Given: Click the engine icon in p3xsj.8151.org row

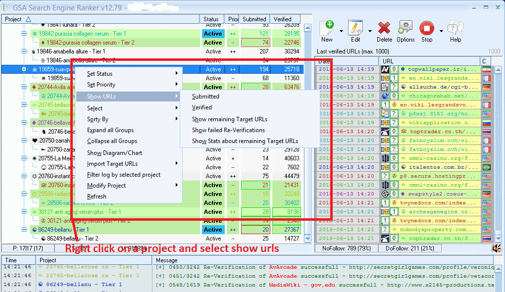Looking at the screenshot, I should tap(385, 114).
